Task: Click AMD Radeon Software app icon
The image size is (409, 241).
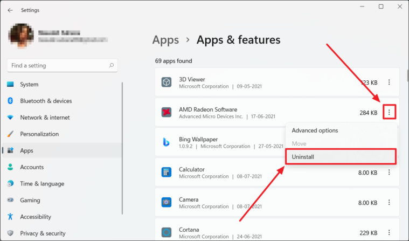Action: click(x=166, y=112)
